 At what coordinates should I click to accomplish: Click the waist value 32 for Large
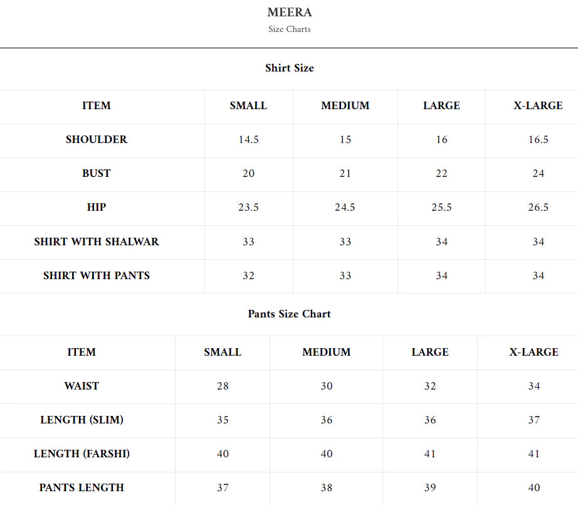click(429, 386)
